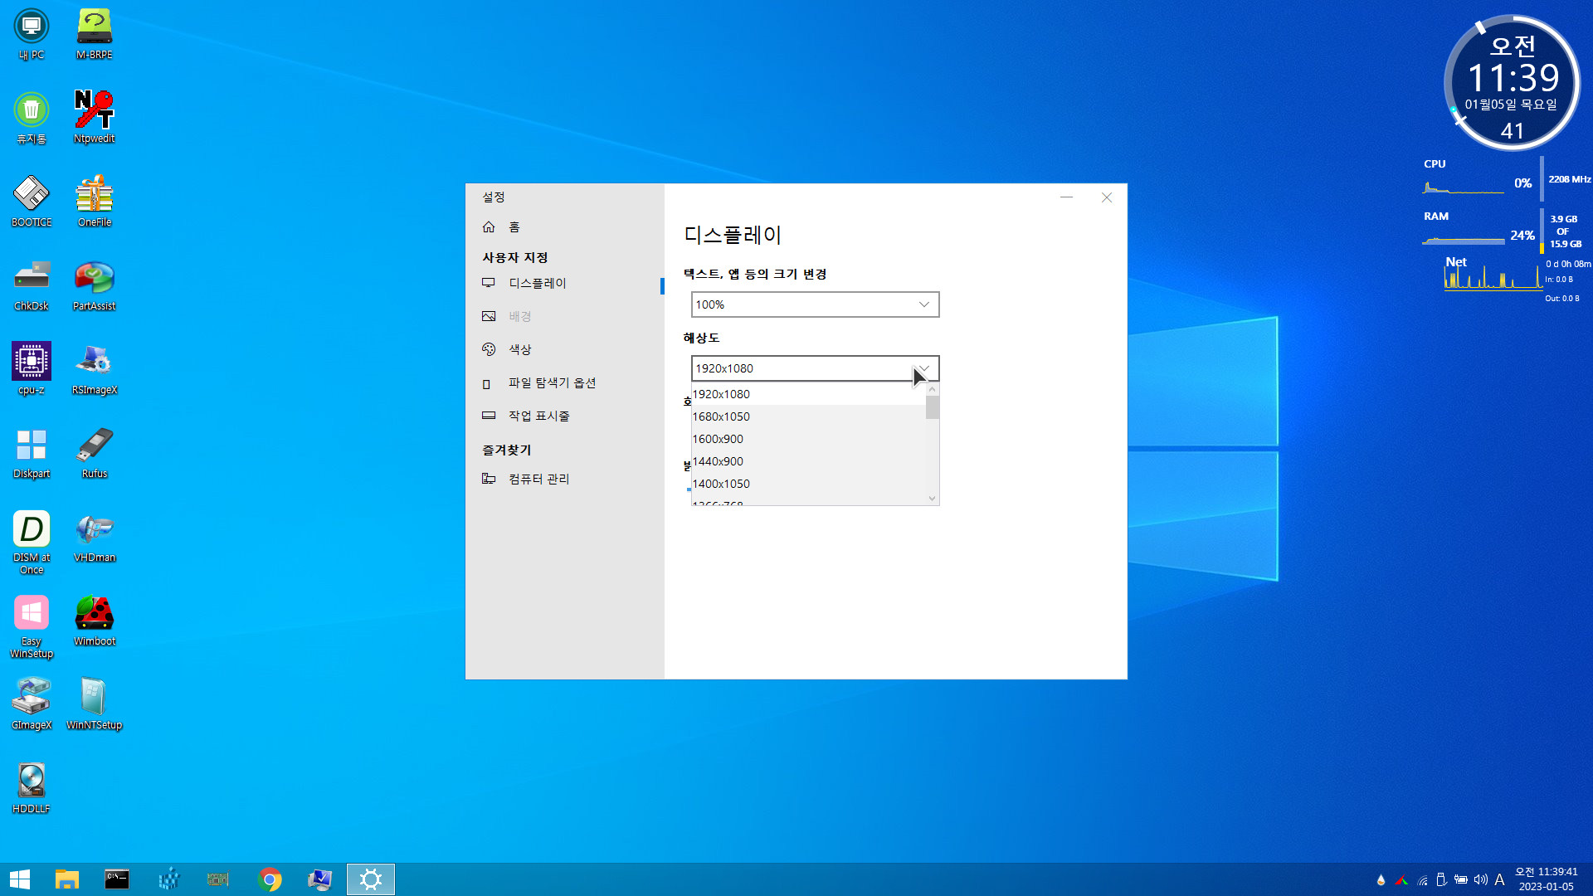Viewport: 1593px width, 896px height.
Task: Choose 1920x1080 from the resolution list
Action: click(808, 394)
